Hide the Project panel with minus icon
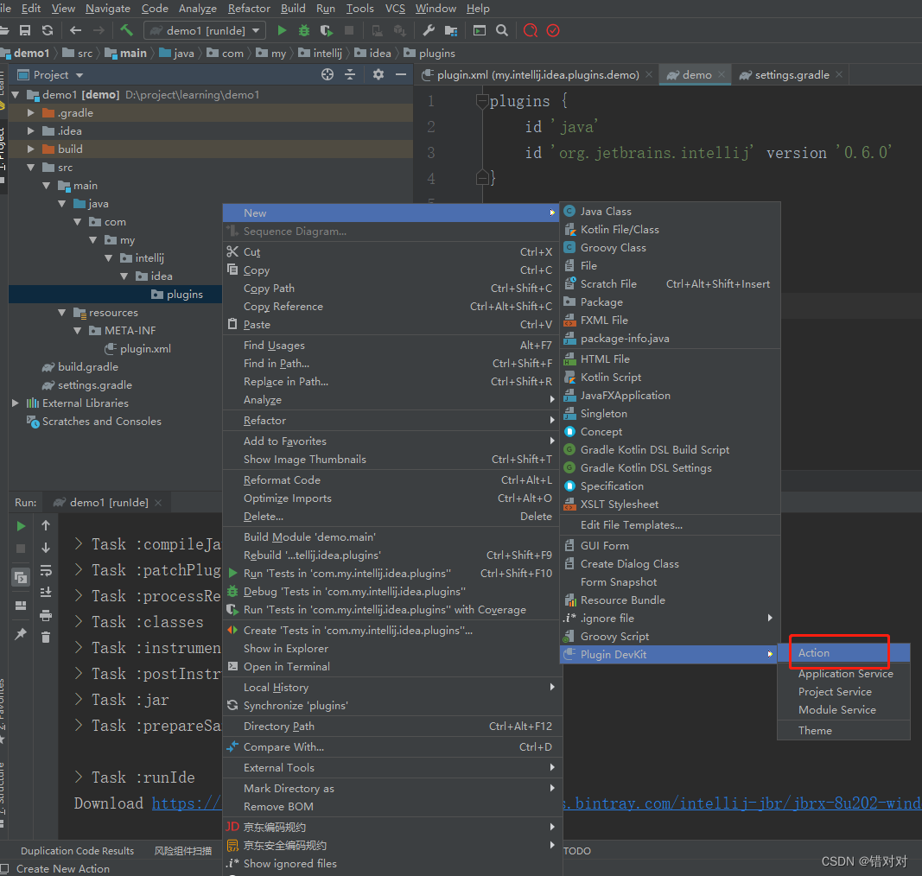The height and width of the screenshot is (876, 922). (401, 74)
